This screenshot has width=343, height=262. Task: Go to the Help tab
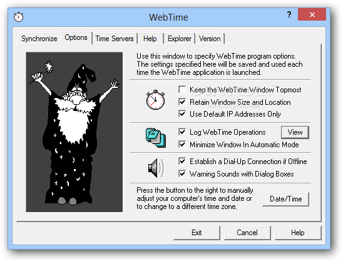pyautogui.click(x=150, y=39)
